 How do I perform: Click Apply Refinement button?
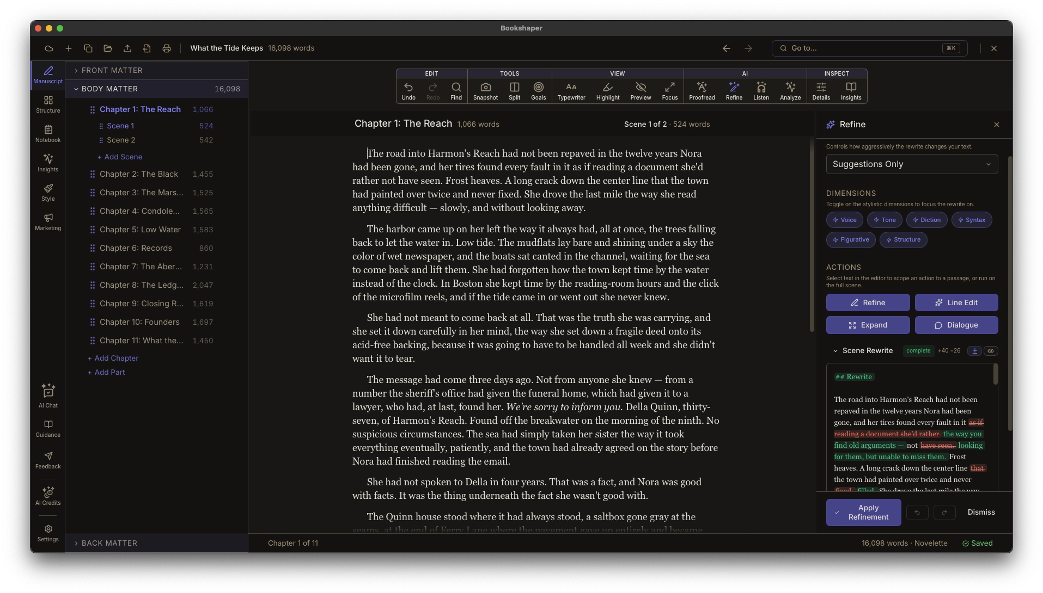pyautogui.click(x=863, y=512)
